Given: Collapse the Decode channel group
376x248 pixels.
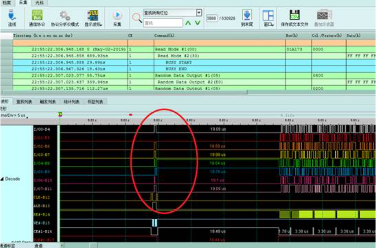Looking at the screenshot, I should (2, 179).
